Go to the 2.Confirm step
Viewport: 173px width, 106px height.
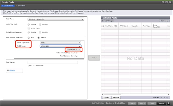coord(22,6)
